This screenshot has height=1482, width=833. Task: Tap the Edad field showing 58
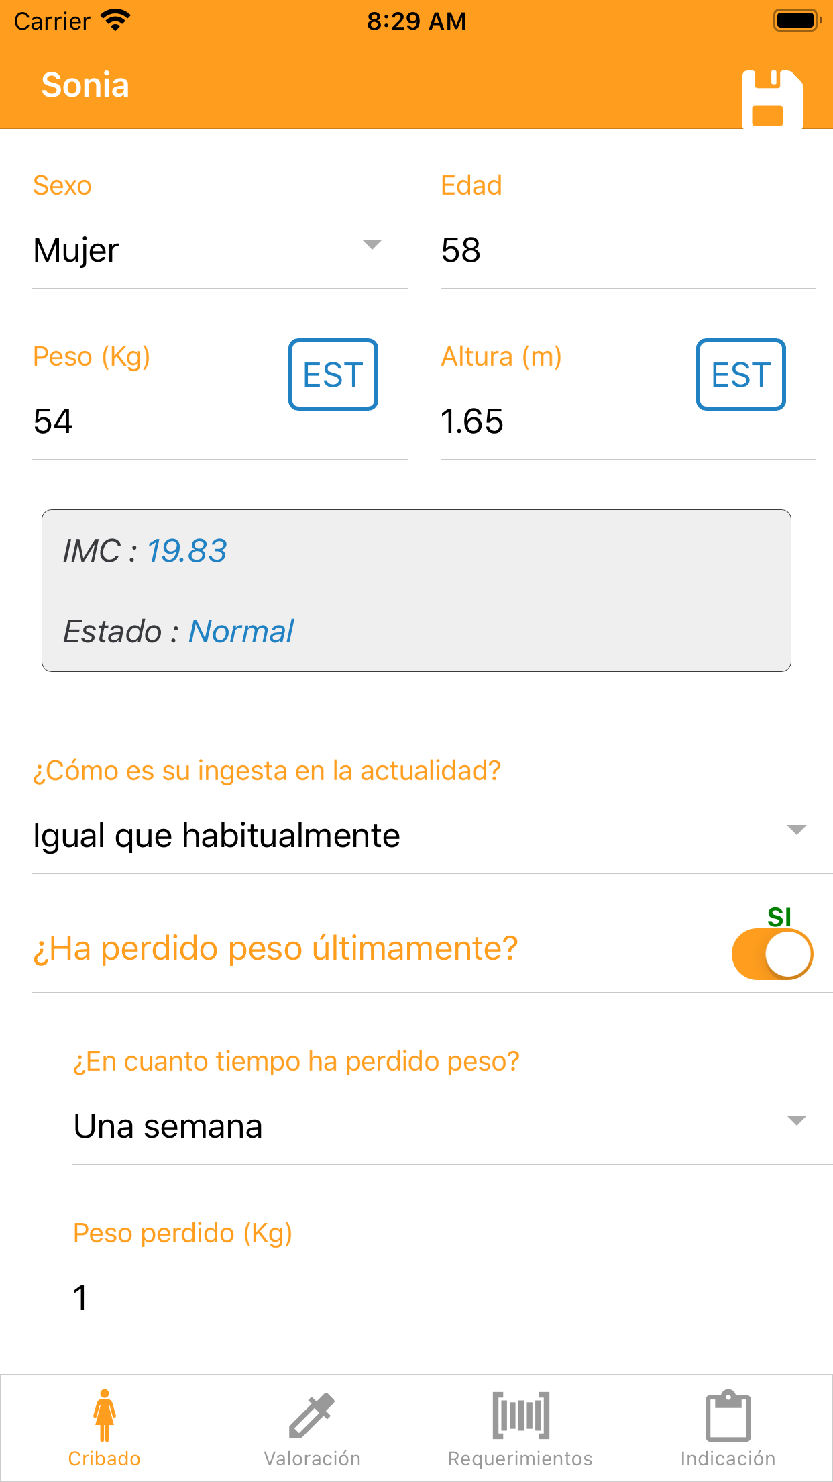627,250
